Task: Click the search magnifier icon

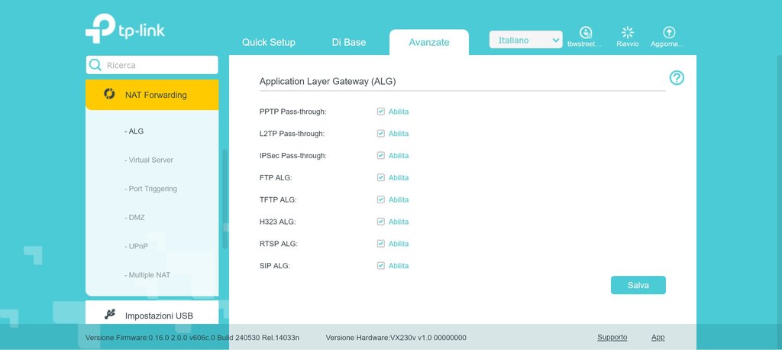Action: [x=95, y=66]
